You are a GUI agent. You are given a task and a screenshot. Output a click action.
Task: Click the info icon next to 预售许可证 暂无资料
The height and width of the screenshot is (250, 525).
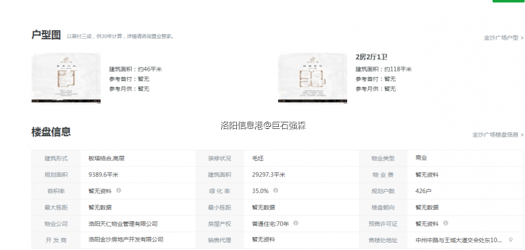446,223
